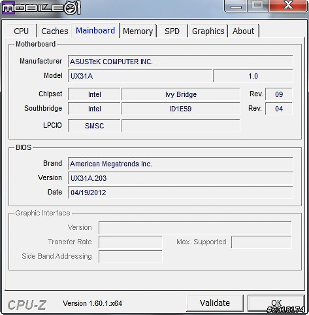Click the CPU-Z logo text
Screen dimensions: 309x315
27,305
